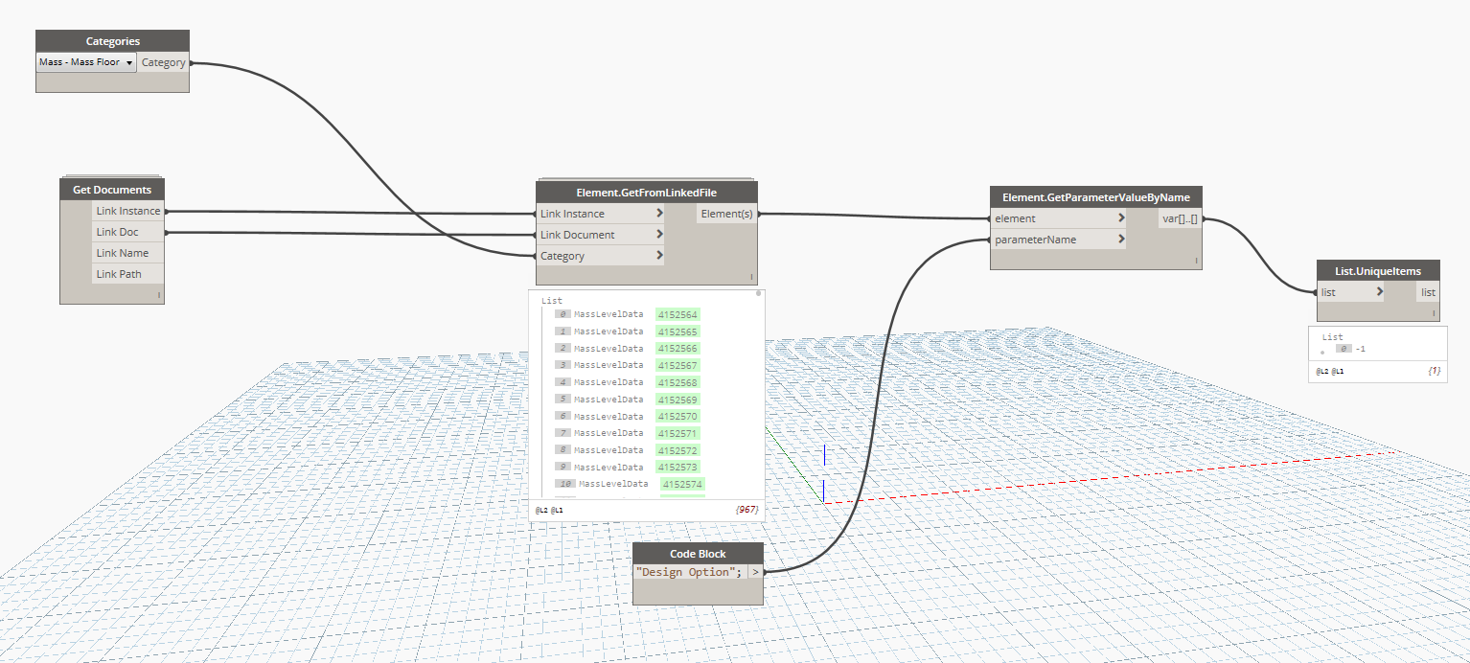This screenshot has width=1470, height=663.
Task: Click index 5 MassLevelData row label
Action: pos(609,400)
